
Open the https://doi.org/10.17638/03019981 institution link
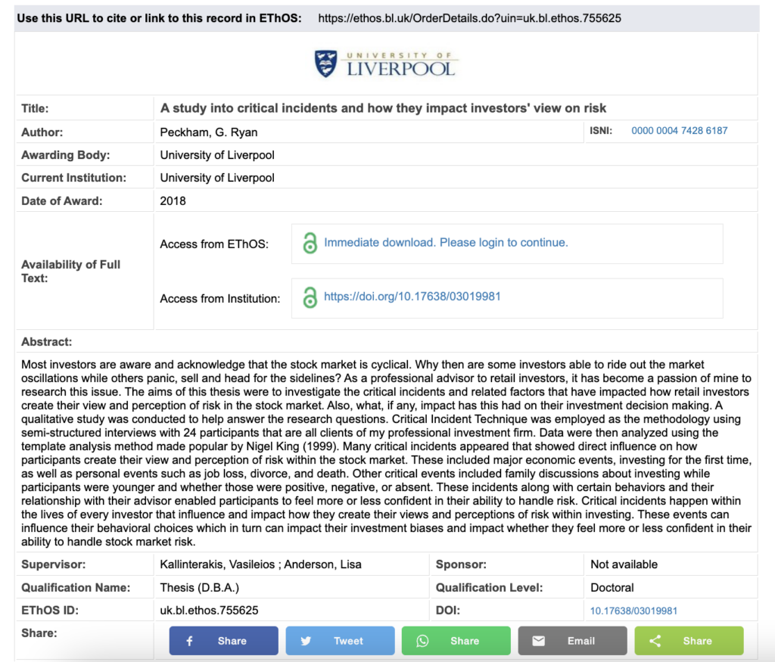click(412, 297)
